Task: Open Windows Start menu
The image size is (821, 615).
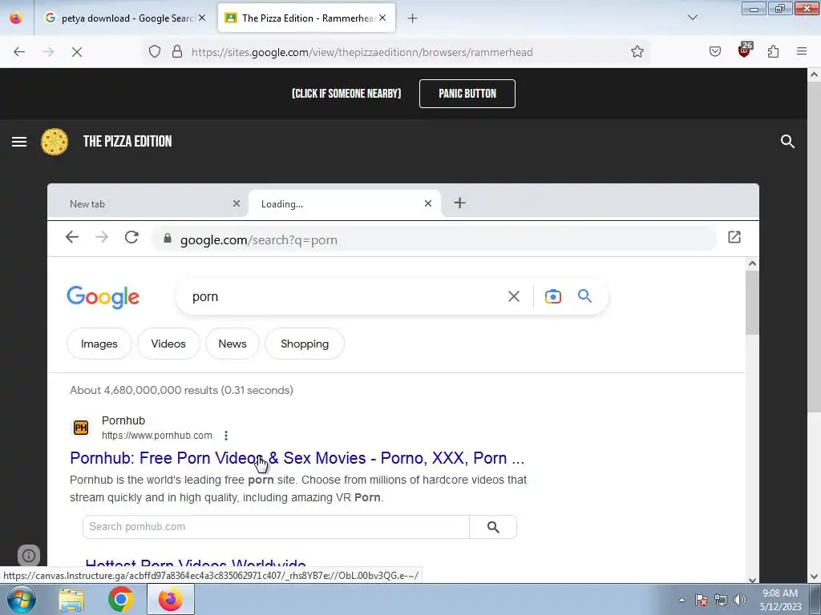Action: tap(20, 599)
